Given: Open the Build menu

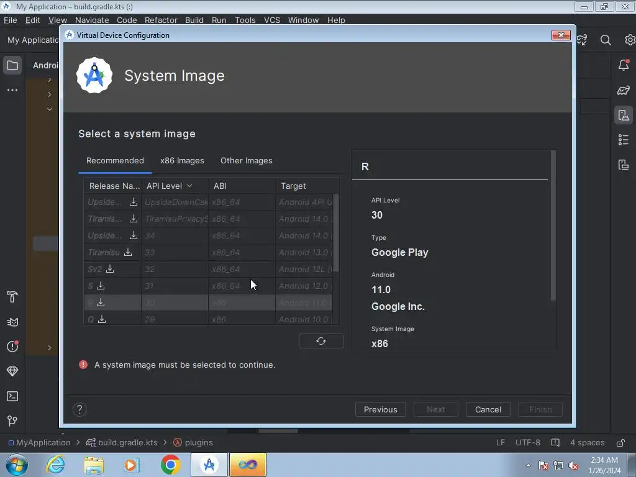Looking at the screenshot, I should click(194, 20).
